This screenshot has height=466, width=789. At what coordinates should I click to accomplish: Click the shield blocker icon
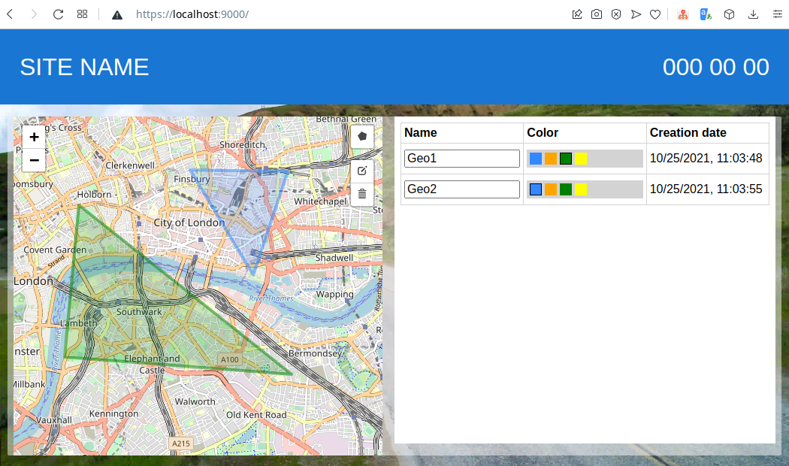pos(616,14)
